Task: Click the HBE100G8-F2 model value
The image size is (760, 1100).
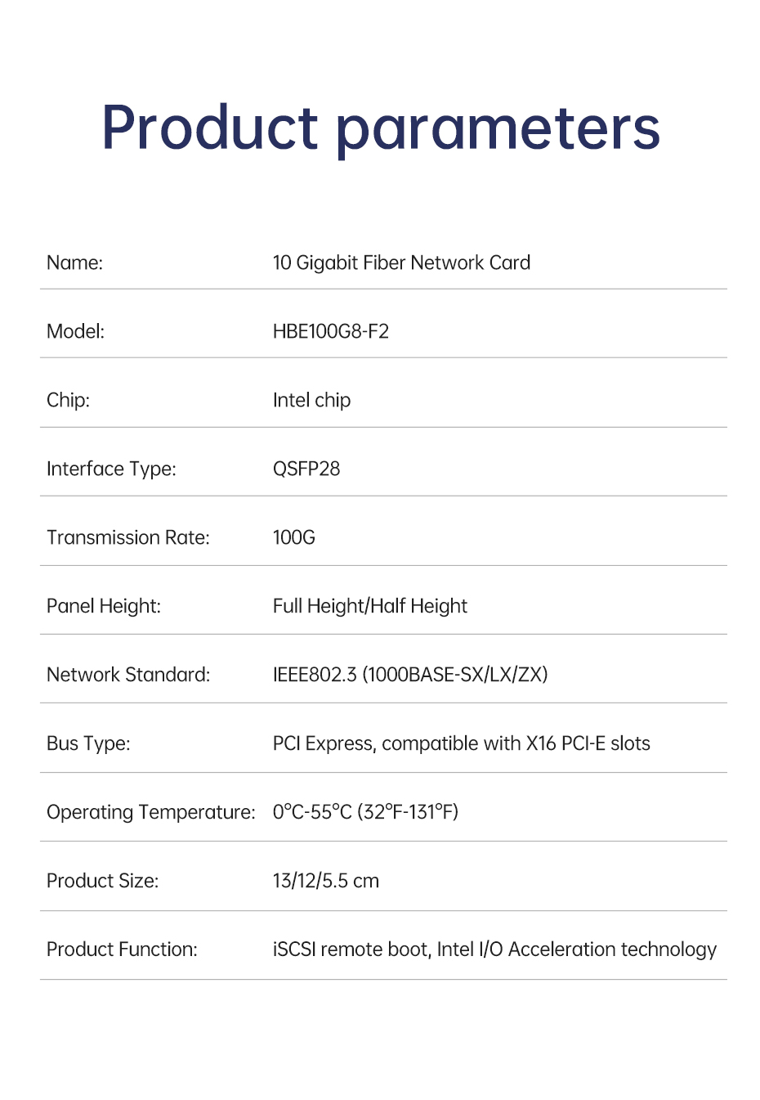Action: [331, 331]
